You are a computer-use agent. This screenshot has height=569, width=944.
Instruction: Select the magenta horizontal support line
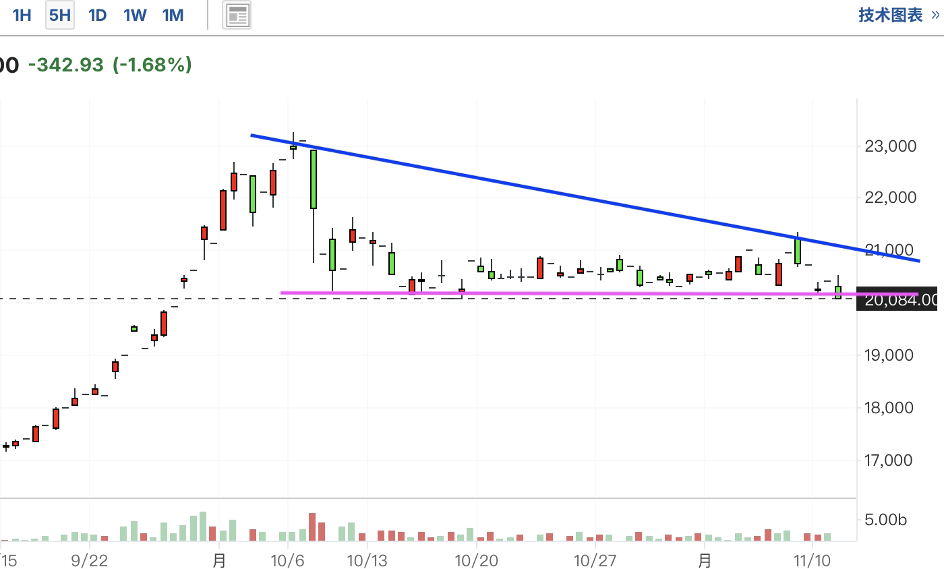[x=599, y=293]
